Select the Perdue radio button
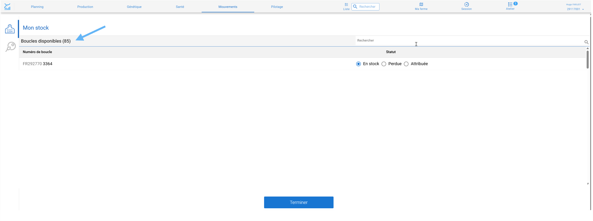The width and height of the screenshot is (593, 221). coord(384,64)
